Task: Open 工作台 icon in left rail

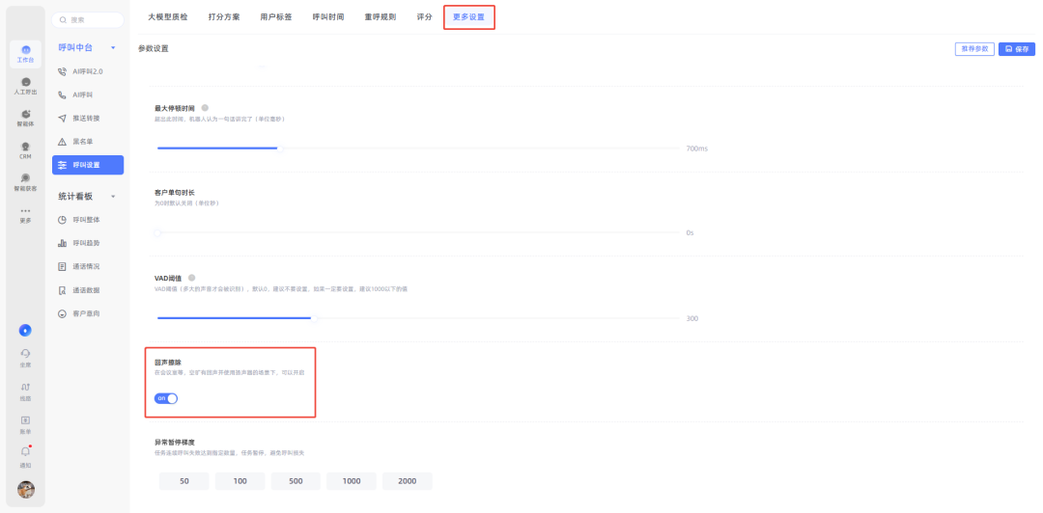Action: click(x=26, y=53)
